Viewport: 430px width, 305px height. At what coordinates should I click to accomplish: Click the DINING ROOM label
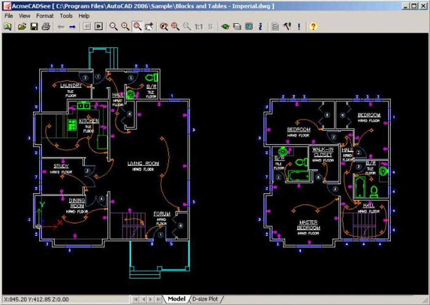pos(77,203)
